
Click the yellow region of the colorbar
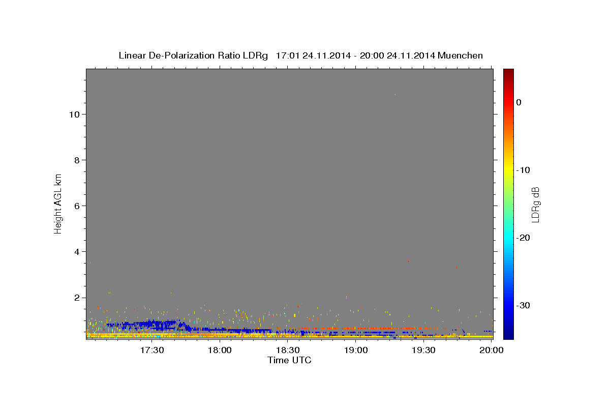[x=508, y=168]
